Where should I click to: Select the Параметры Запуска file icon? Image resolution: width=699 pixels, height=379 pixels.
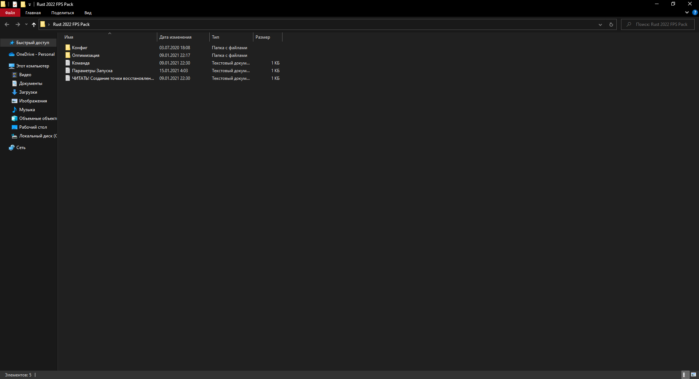68,70
